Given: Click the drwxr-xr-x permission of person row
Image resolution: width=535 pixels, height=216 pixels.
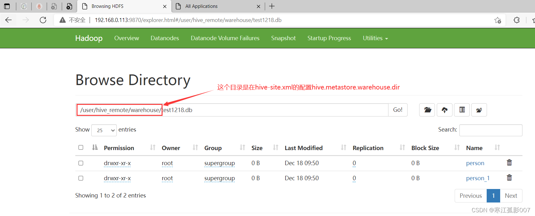Looking at the screenshot, I should (117, 163).
